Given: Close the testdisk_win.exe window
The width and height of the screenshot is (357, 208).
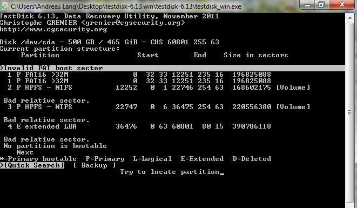Looking at the screenshot, I should tap(341, 5).
